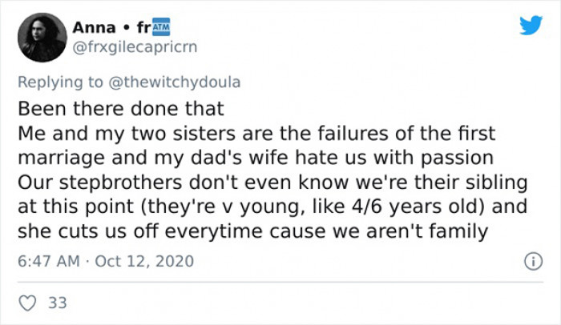Click the display name "Anna"
The height and width of the screenshot is (325, 561).
coord(94,27)
